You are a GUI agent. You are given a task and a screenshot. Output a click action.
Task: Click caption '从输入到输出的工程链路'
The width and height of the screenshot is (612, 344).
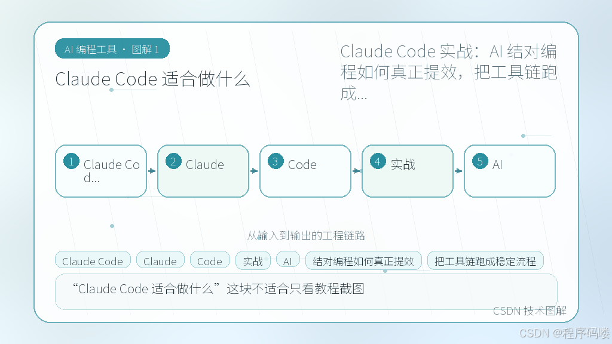(x=306, y=235)
